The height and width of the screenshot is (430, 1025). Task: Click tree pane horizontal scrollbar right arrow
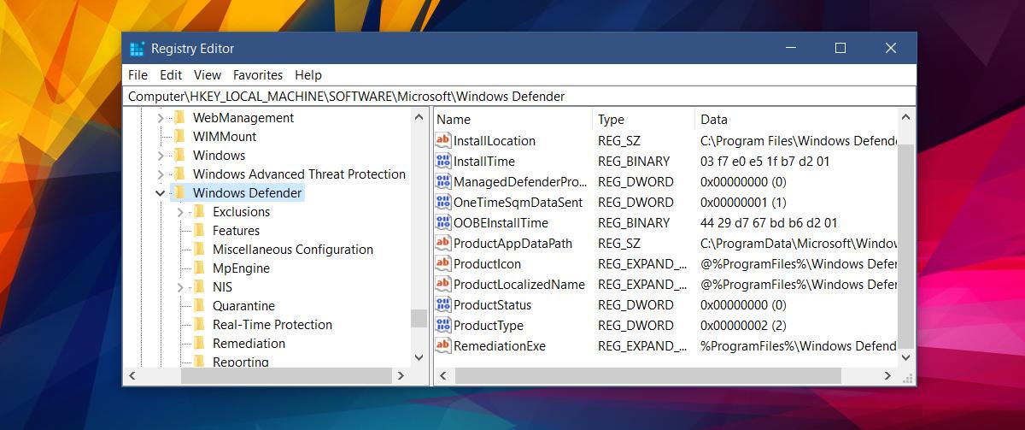401,375
